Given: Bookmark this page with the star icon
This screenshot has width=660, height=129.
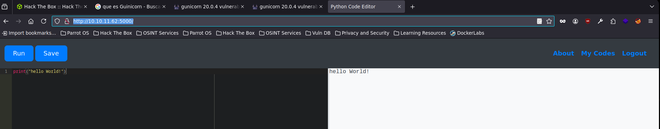Looking at the screenshot, I should [549, 21].
